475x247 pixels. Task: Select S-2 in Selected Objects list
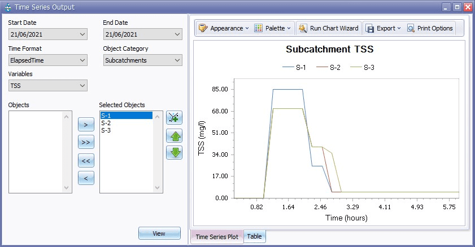(106, 123)
